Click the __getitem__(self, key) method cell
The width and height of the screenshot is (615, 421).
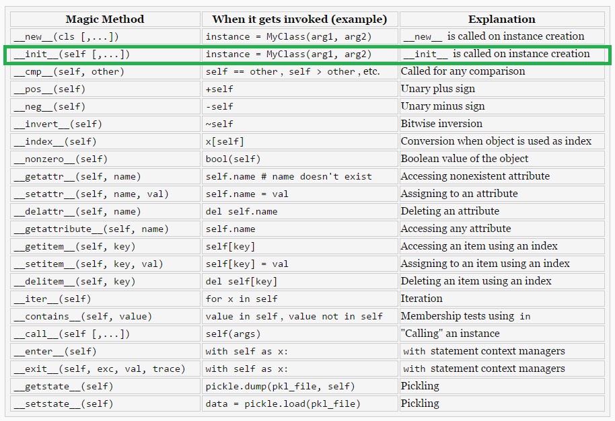coord(73,246)
